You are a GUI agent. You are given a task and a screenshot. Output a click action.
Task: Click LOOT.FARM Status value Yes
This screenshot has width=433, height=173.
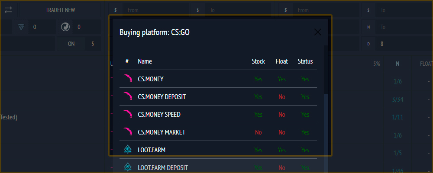point(305,150)
